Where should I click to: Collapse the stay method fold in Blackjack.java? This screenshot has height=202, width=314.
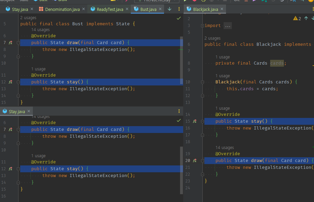(202, 121)
